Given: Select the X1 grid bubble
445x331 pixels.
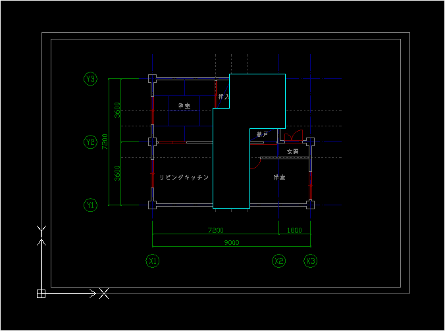Looking at the screenshot, I should (153, 261).
